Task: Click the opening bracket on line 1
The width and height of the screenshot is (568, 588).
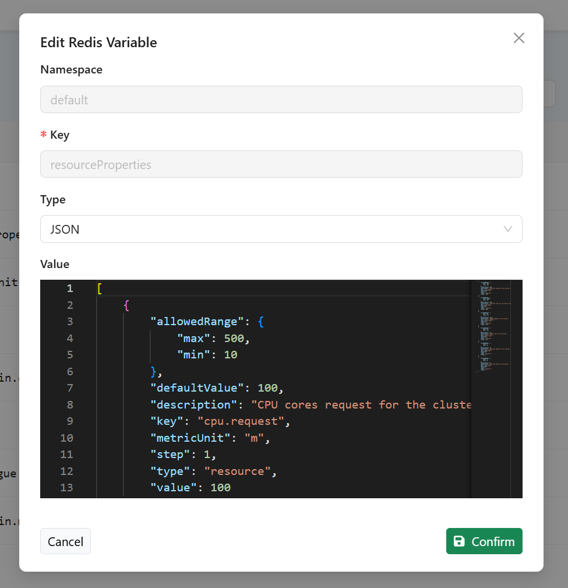Action: click(100, 288)
